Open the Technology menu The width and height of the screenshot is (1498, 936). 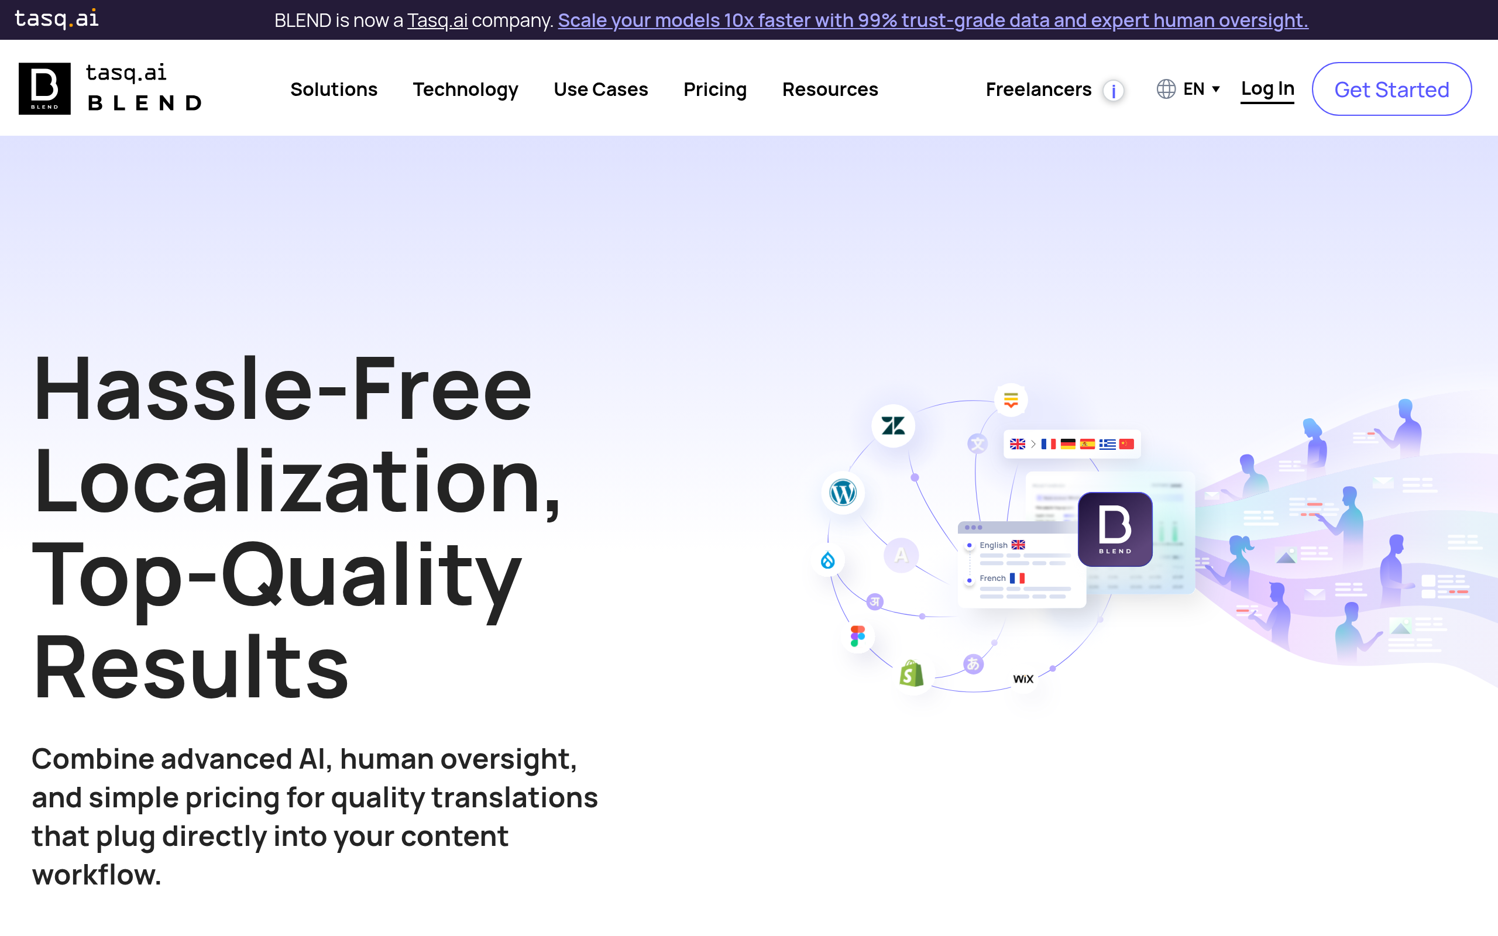point(466,89)
